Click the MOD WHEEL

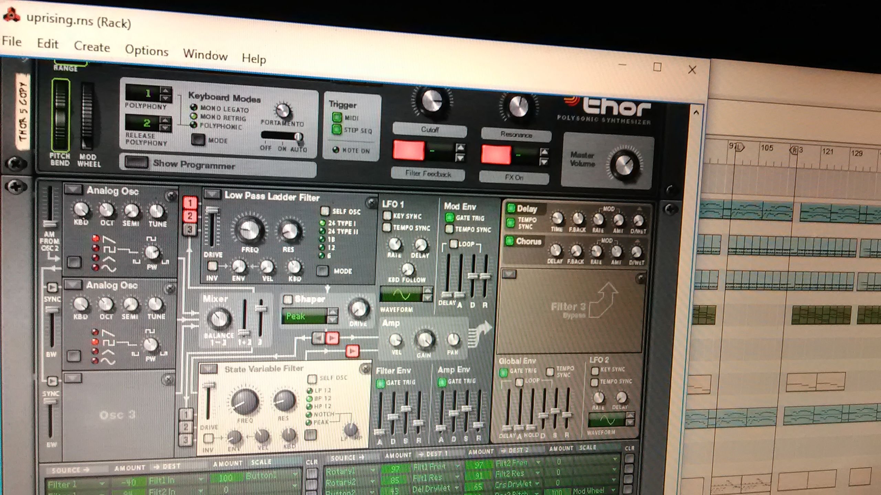(x=87, y=116)
